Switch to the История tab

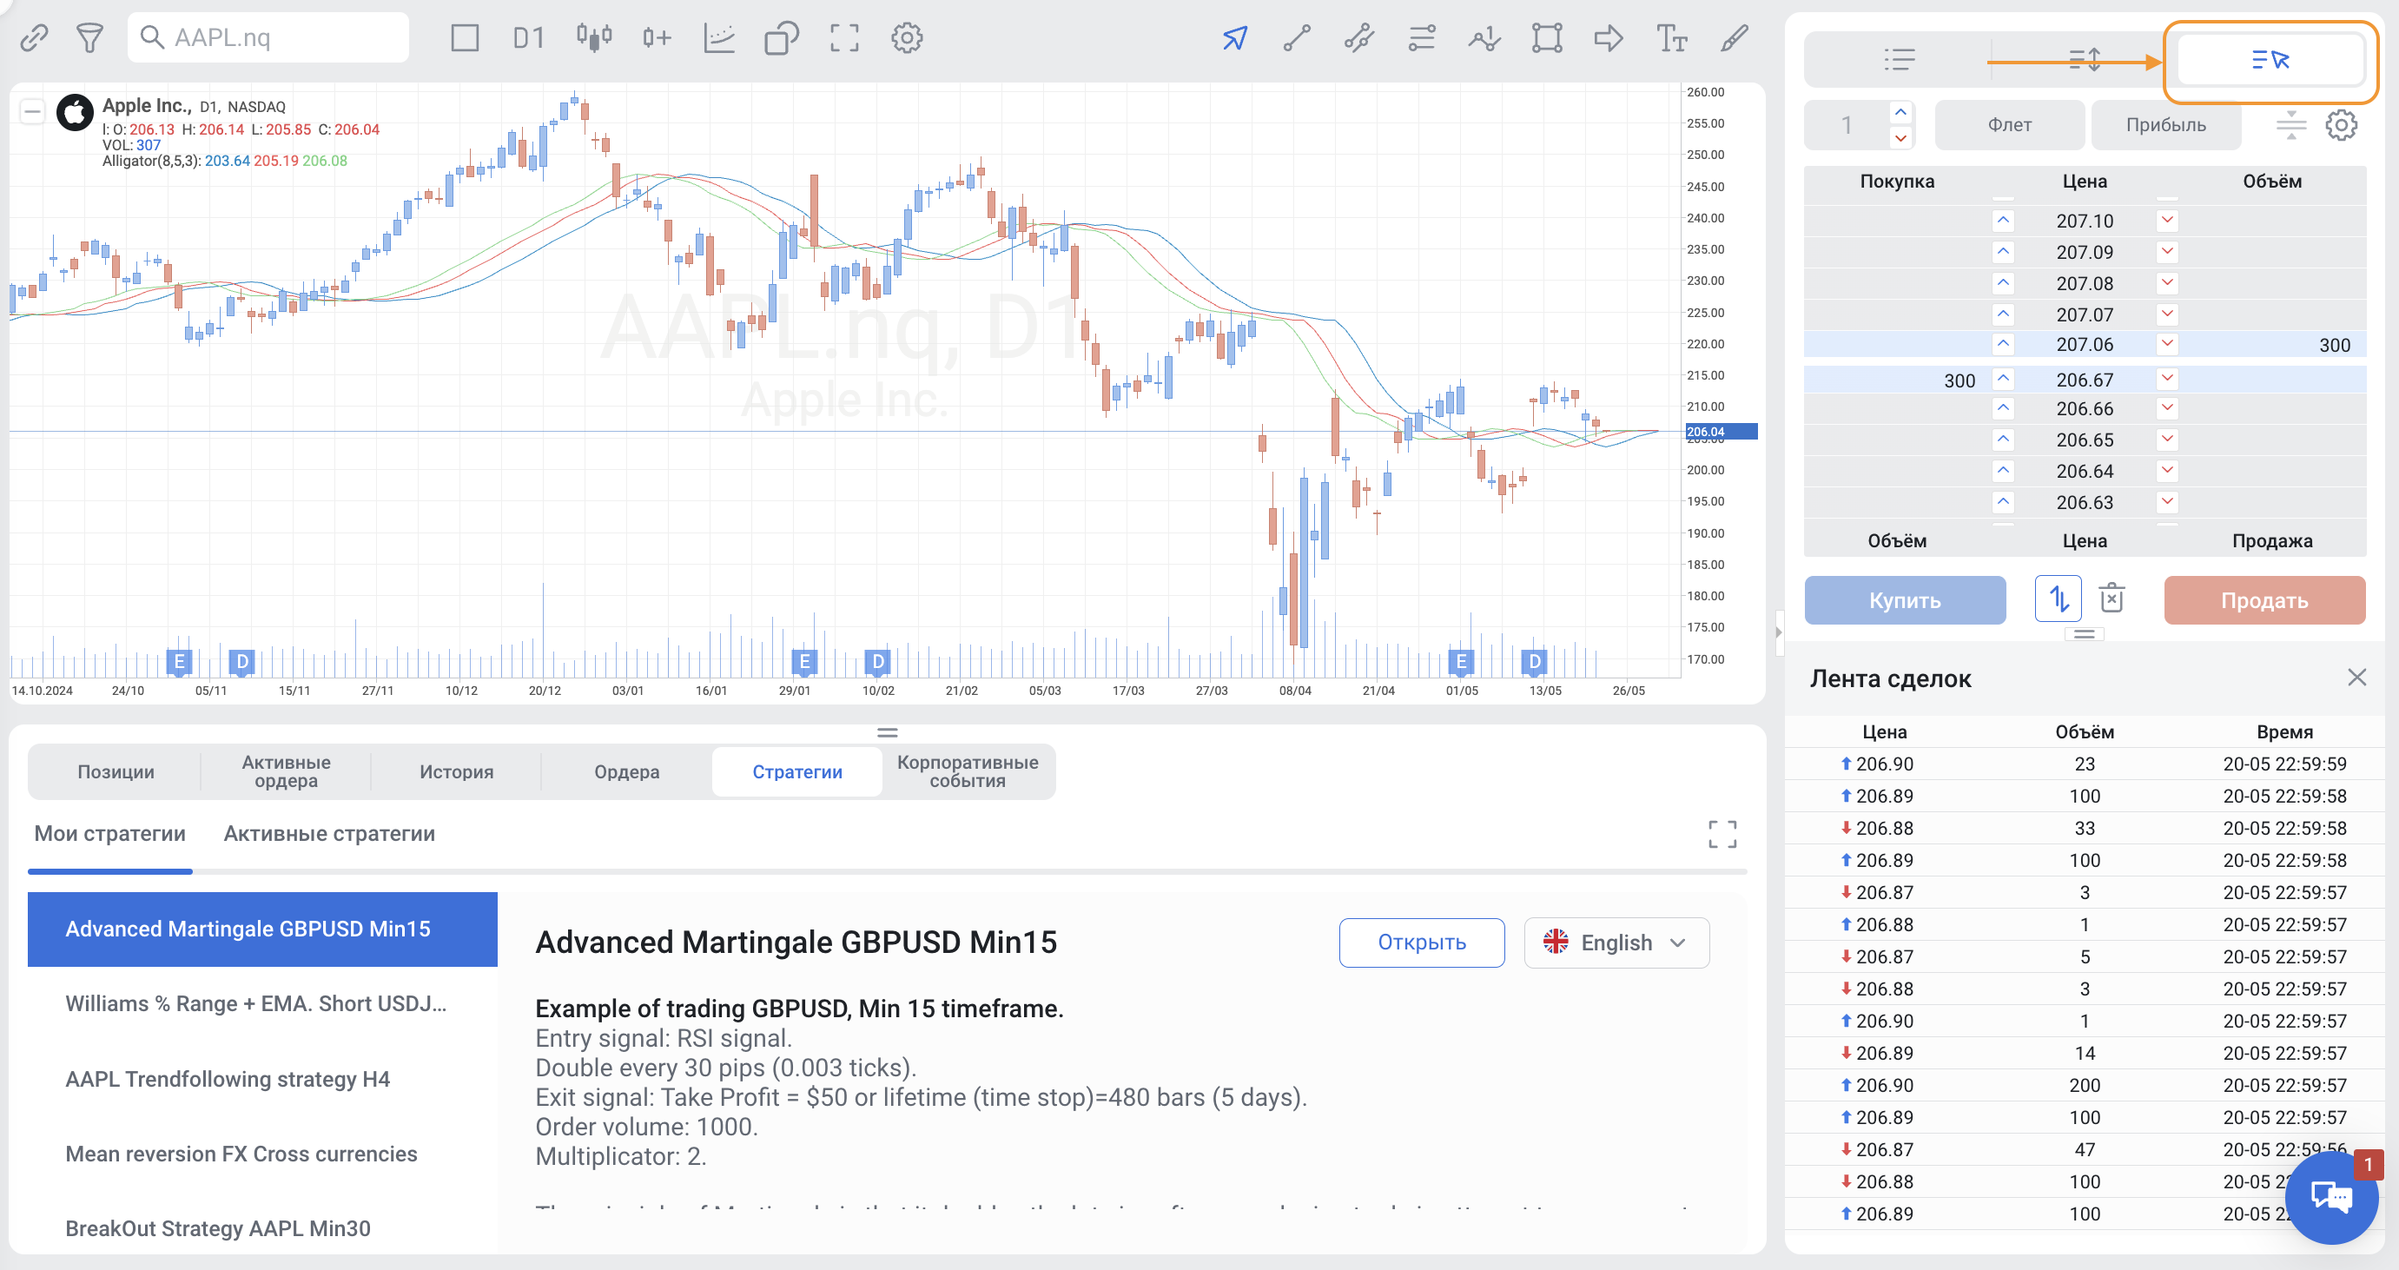[456, 771]
